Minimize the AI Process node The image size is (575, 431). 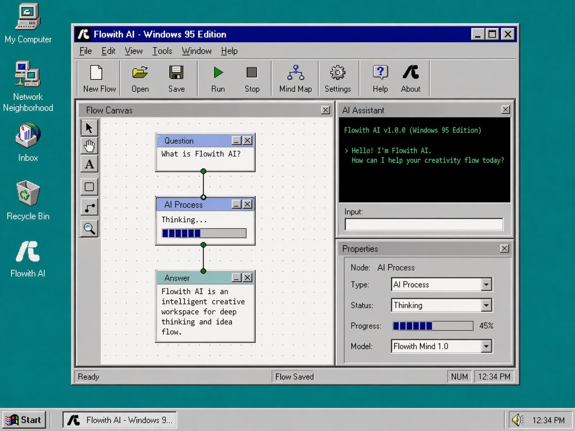[x=237, y=204]
